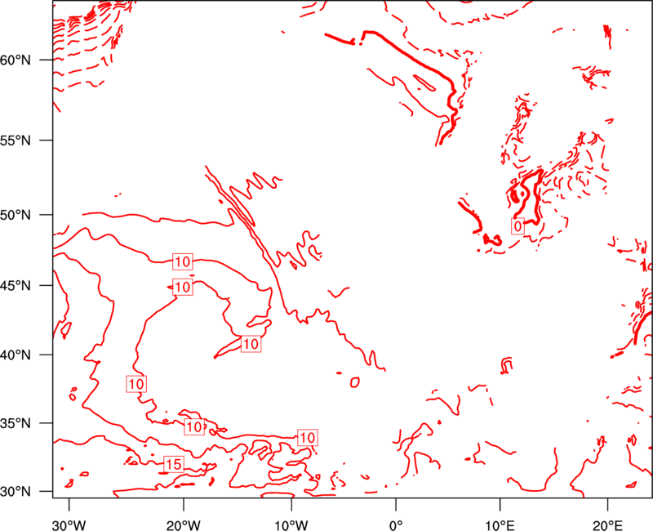Click the 10 label level with the 45°N tick

pyautogui.click(x=182, y=288)
